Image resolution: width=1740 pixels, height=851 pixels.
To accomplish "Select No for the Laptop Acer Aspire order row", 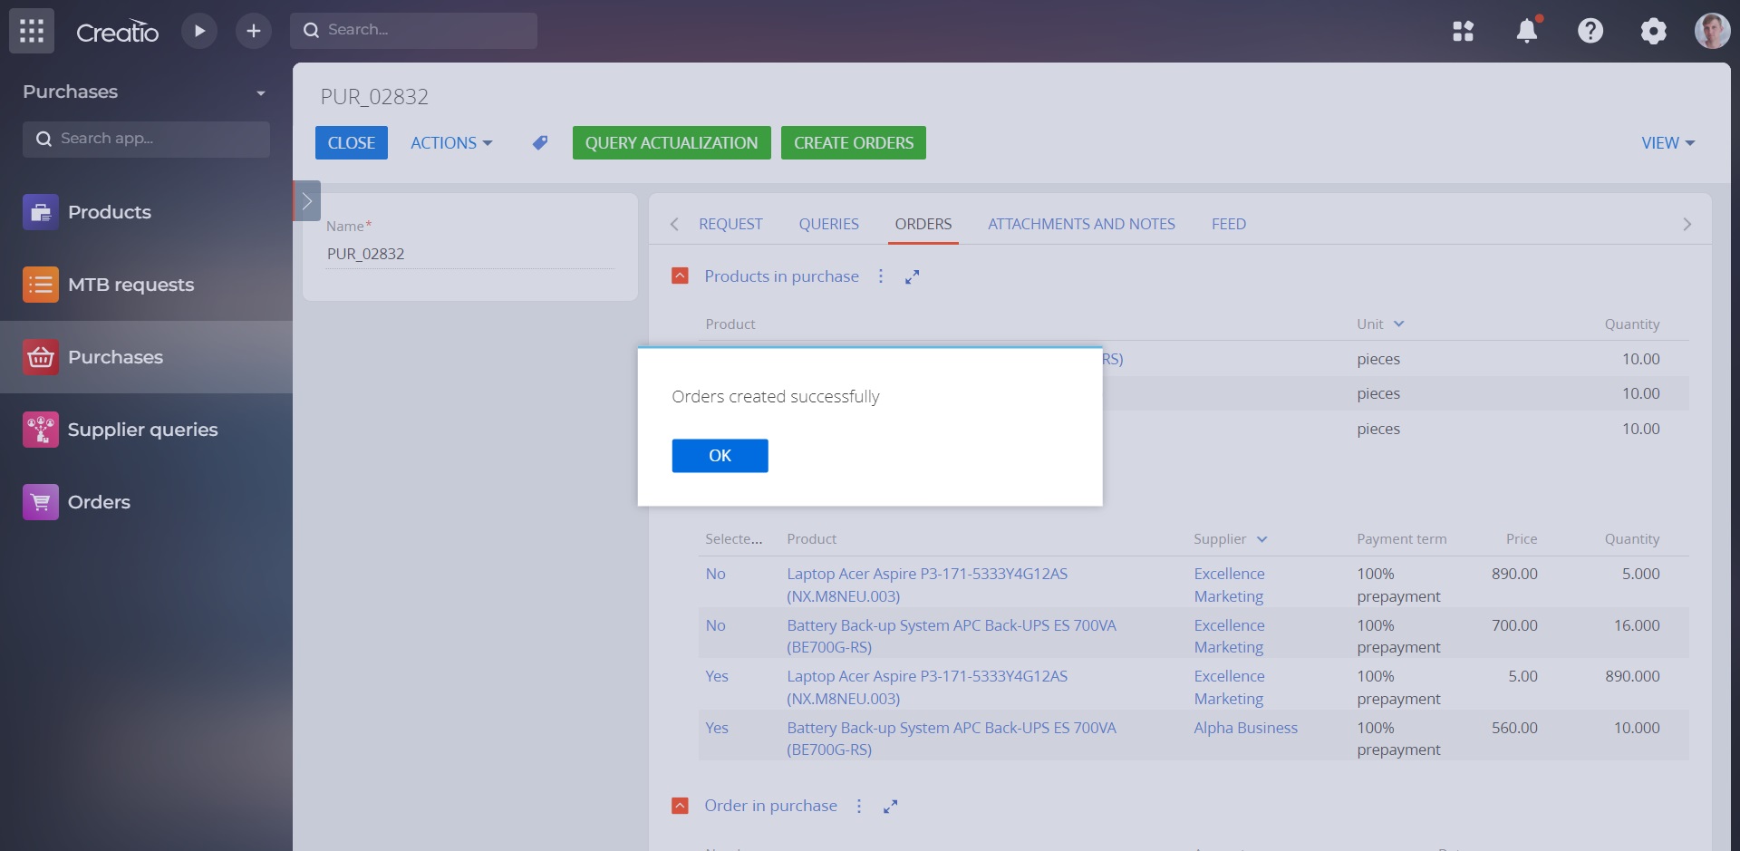I will [716, 574].
